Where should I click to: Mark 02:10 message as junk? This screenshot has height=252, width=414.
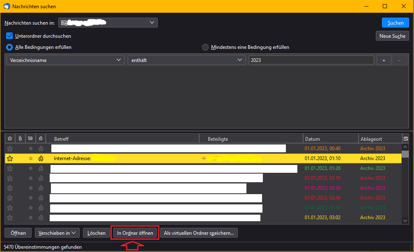tap(41, 178)
